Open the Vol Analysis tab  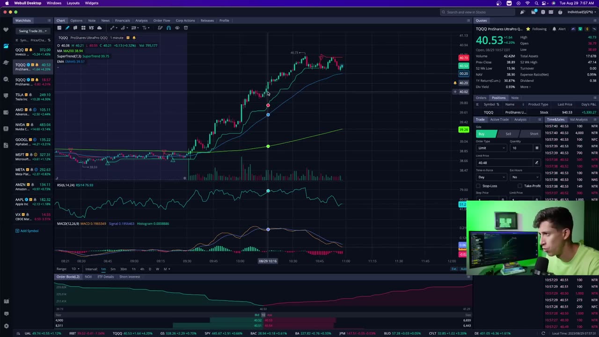[579, 119]
